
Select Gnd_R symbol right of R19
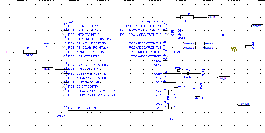click(x=252, y=45)
